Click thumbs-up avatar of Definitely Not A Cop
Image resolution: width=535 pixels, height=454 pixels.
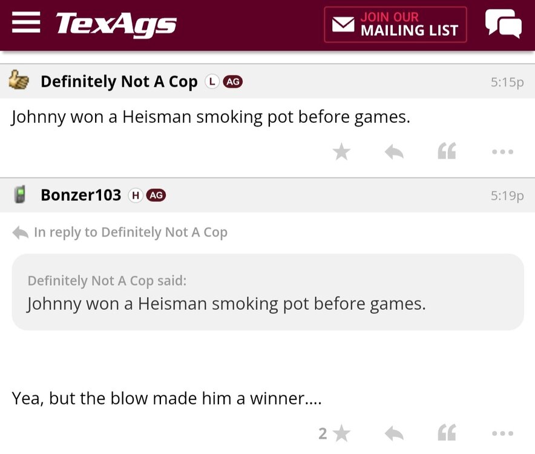19,81
